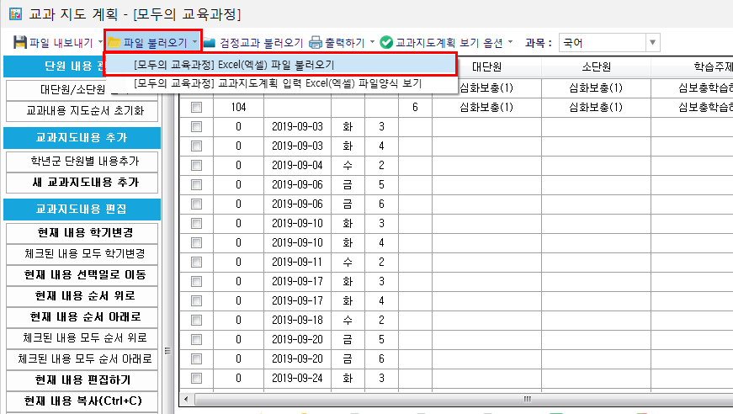Open the 과목 combo box showing 국어
This screenshot has width=733, height=414.
(609, 43)
